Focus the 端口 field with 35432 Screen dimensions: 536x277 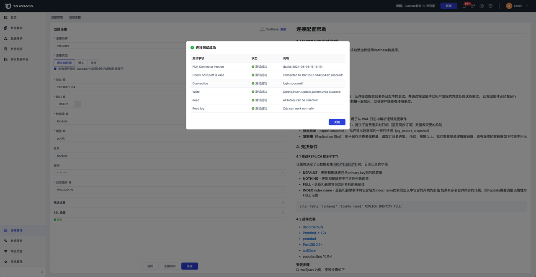(x=64, y=104)
